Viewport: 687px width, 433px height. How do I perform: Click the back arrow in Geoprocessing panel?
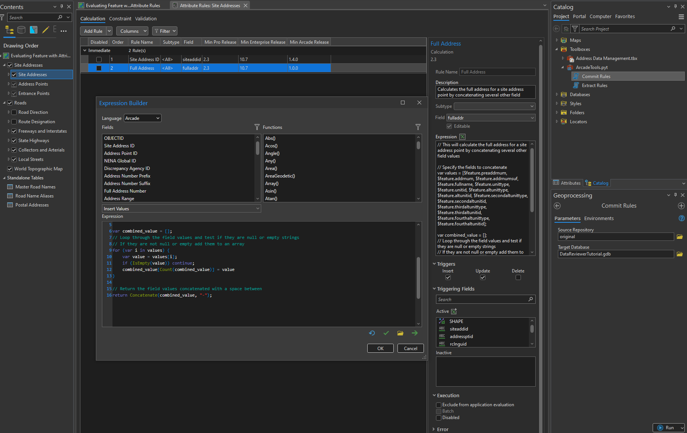pos(557,206)
